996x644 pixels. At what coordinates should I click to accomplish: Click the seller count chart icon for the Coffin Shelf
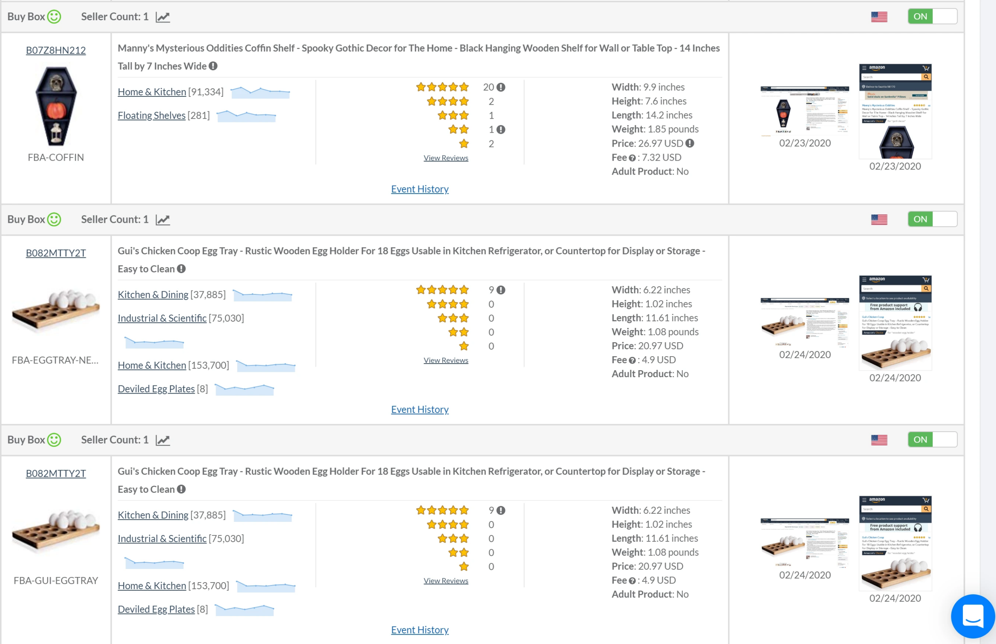[x=163, y=17]
